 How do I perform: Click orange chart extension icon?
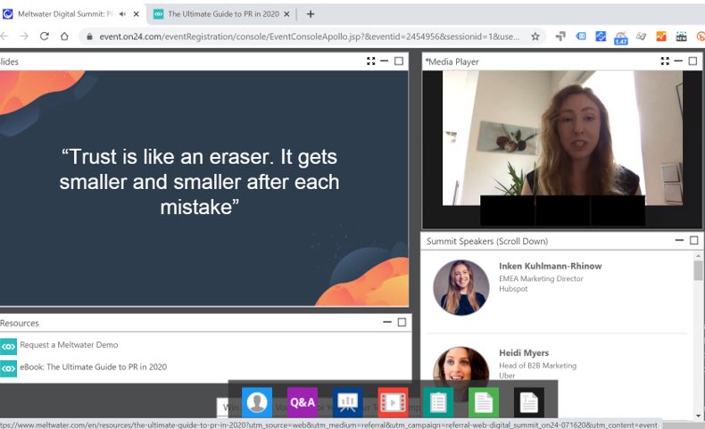click(x=661, y=37)
